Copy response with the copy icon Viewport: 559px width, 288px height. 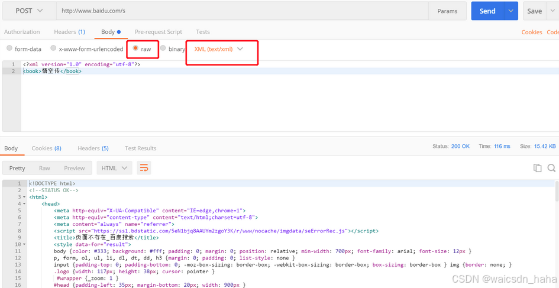537,168
